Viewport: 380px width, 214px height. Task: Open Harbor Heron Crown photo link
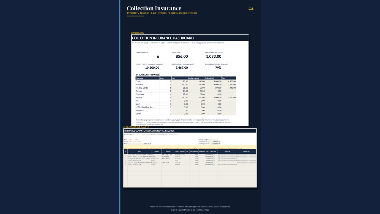pos(227,155)
